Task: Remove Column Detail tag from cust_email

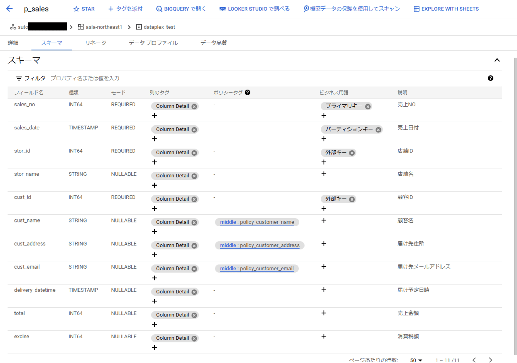Action: point(194,269)
